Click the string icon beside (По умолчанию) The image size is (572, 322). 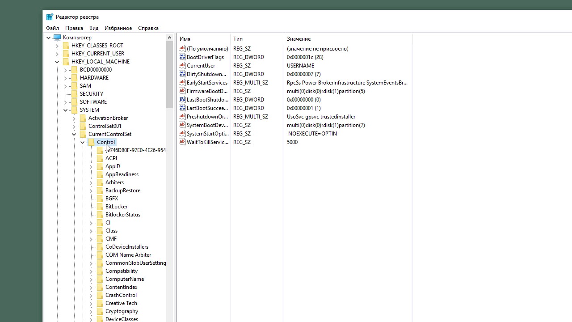[182, 49]
